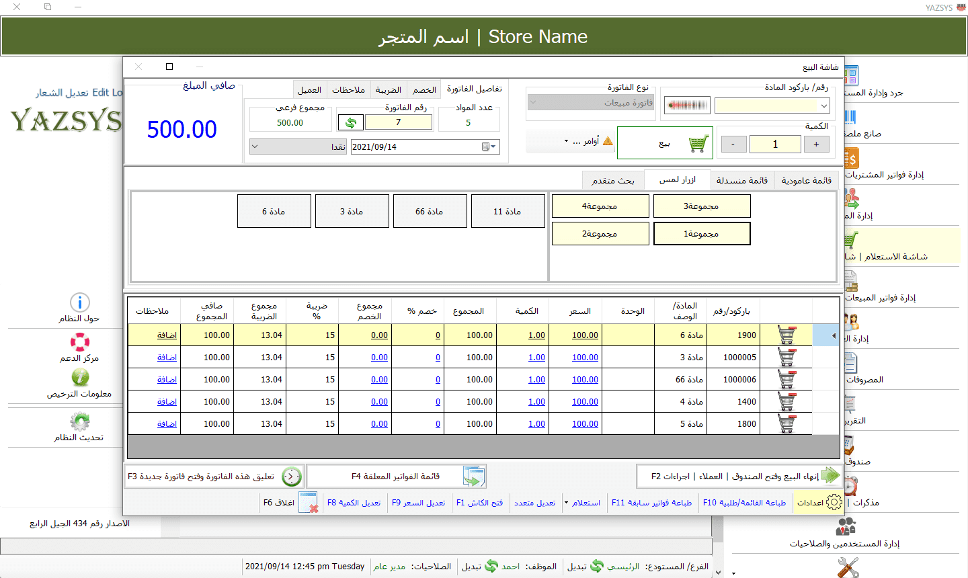The width and height of the screenshot is (968, 578).
Task: Open إدارة المستخدمين والصلاحيات users icon
Action: 846,526
